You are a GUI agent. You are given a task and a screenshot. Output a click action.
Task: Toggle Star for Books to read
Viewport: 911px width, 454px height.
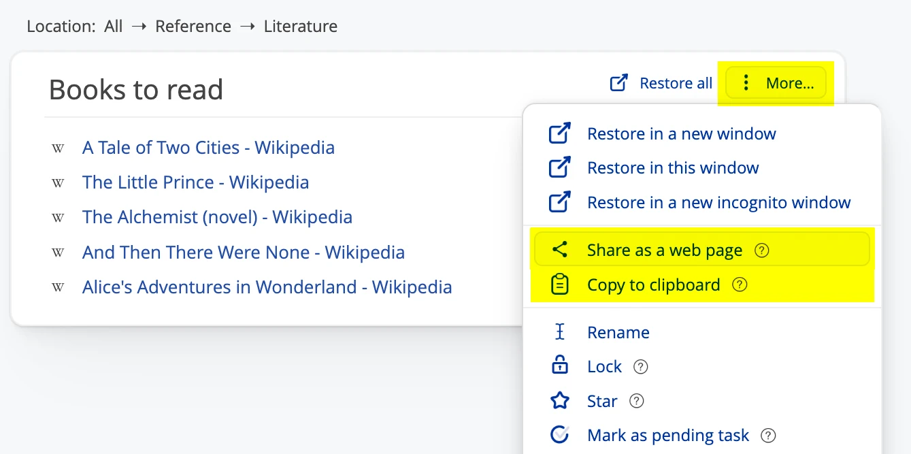coord(602,402)
